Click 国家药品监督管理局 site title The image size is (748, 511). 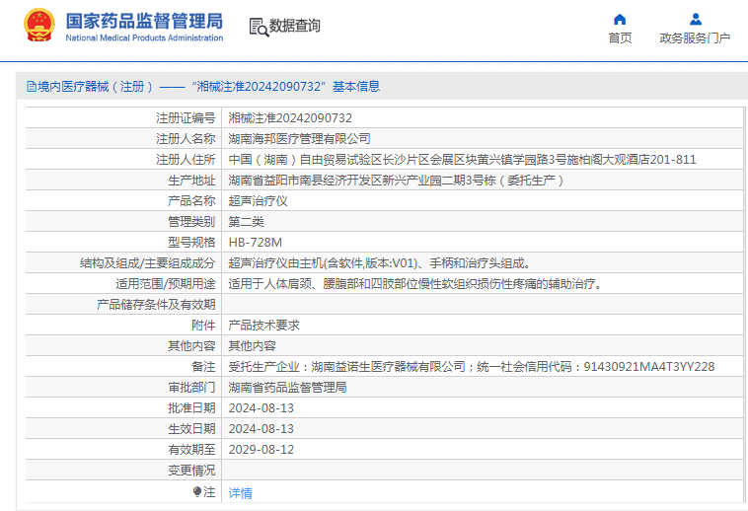[144, 21]
